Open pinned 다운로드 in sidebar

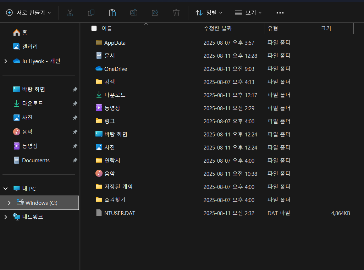(x=28, y=103)
